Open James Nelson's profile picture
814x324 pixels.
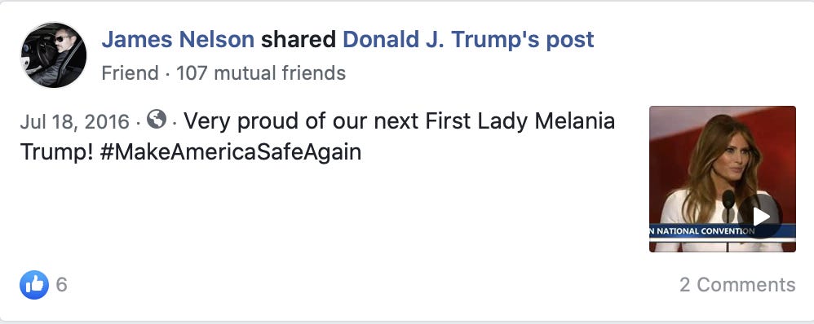54,55
